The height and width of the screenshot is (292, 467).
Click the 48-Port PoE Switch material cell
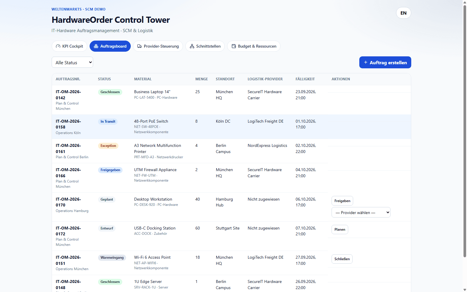point(161,126)
